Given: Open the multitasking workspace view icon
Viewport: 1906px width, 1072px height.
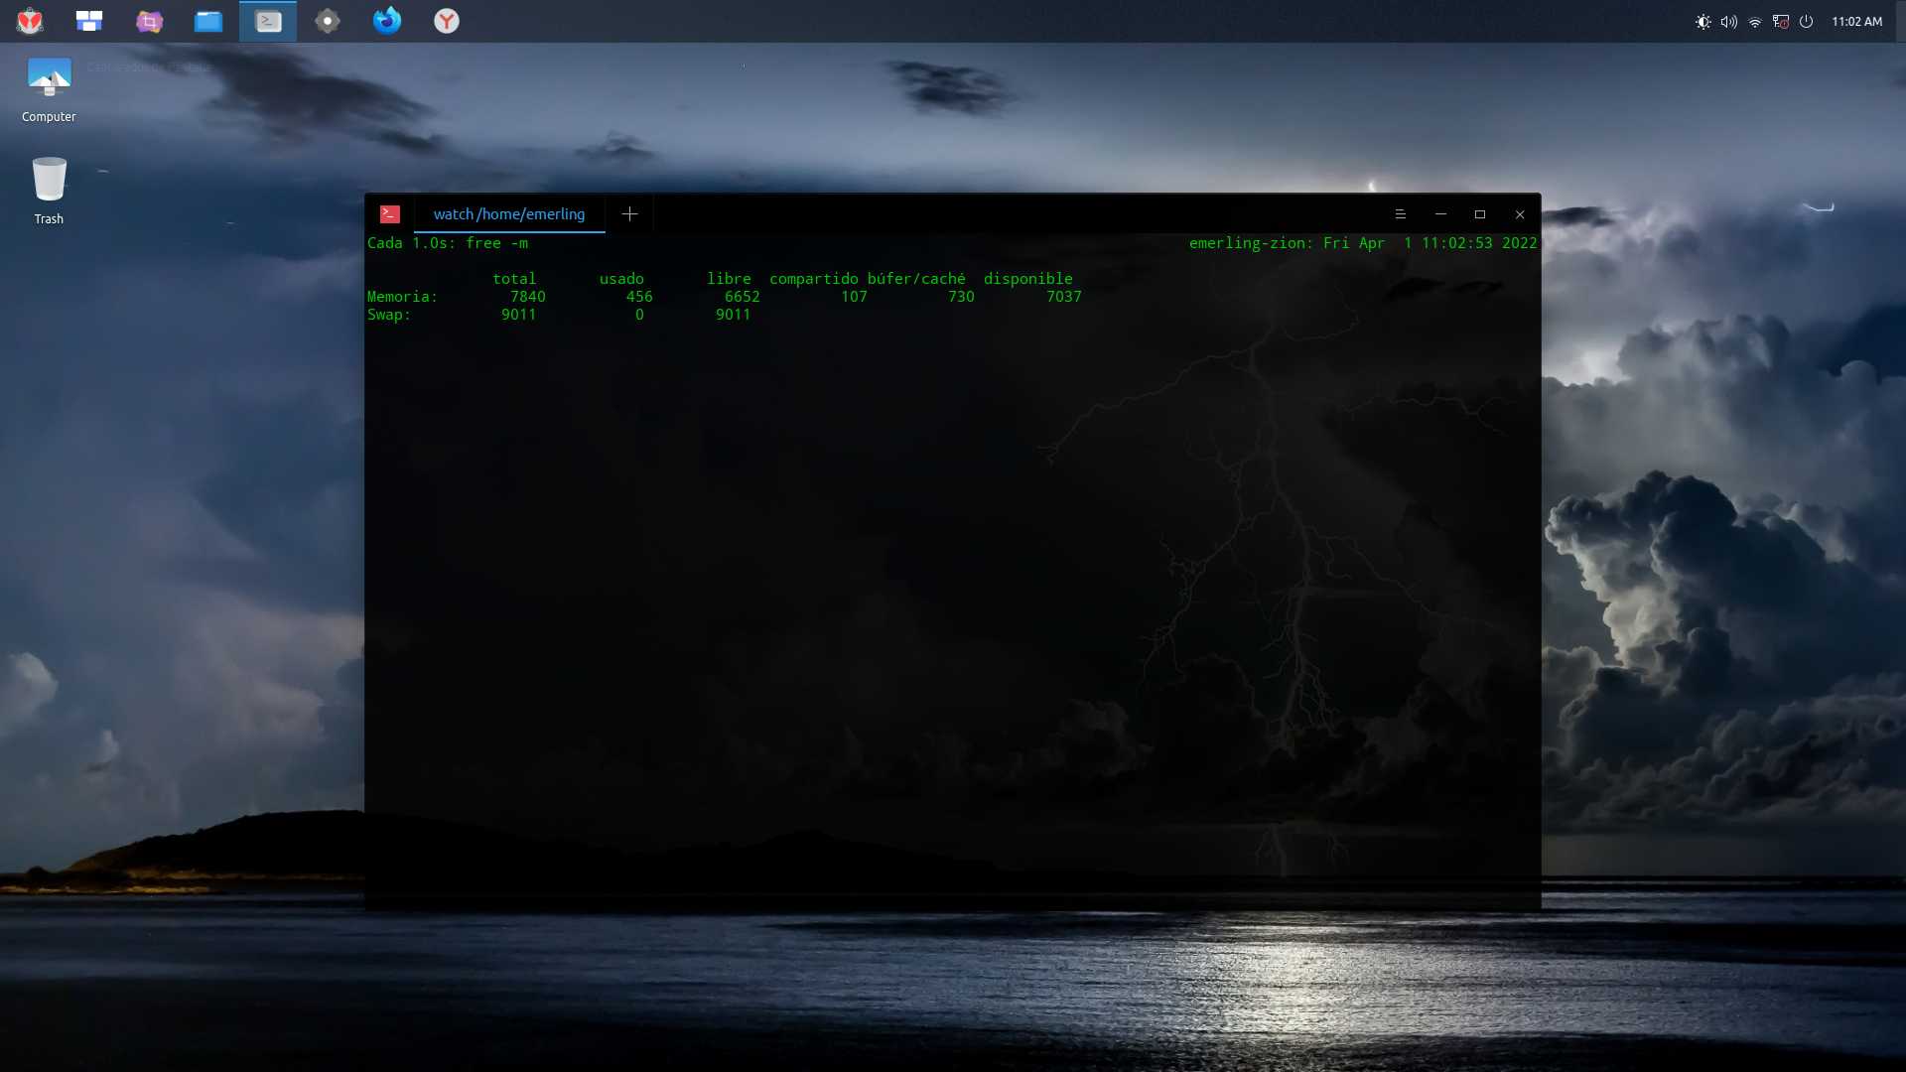Looking at the screenshot, I should point(89,21).
